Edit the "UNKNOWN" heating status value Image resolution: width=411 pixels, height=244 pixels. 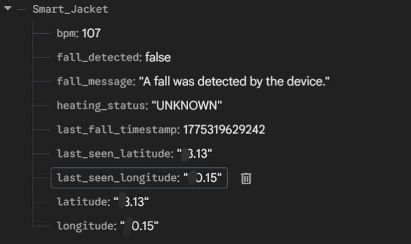(187, 106)
